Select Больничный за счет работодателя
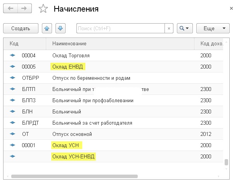The width and height of the screenshot is (239, 187). (x=92, y=123)
